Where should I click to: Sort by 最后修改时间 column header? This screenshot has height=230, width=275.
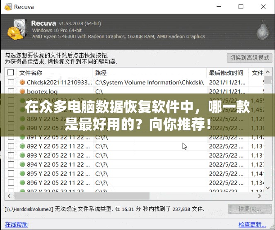(227, 73)
